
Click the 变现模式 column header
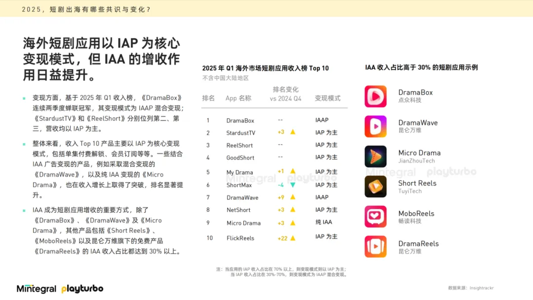[x=327, y=98]
